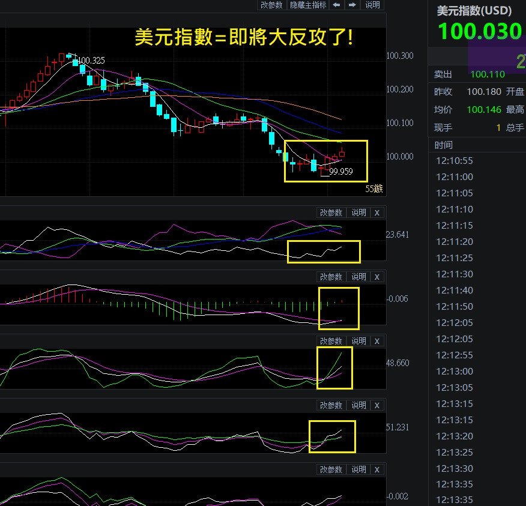
Task: Open 说明 for the third indicator panel
Action: (358, 340)
